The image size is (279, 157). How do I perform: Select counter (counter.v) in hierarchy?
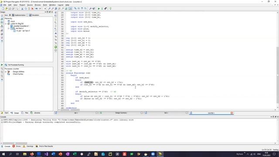(x=21, y=26)
